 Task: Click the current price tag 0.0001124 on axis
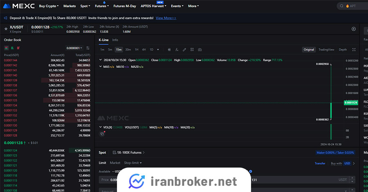coord(351,103)
